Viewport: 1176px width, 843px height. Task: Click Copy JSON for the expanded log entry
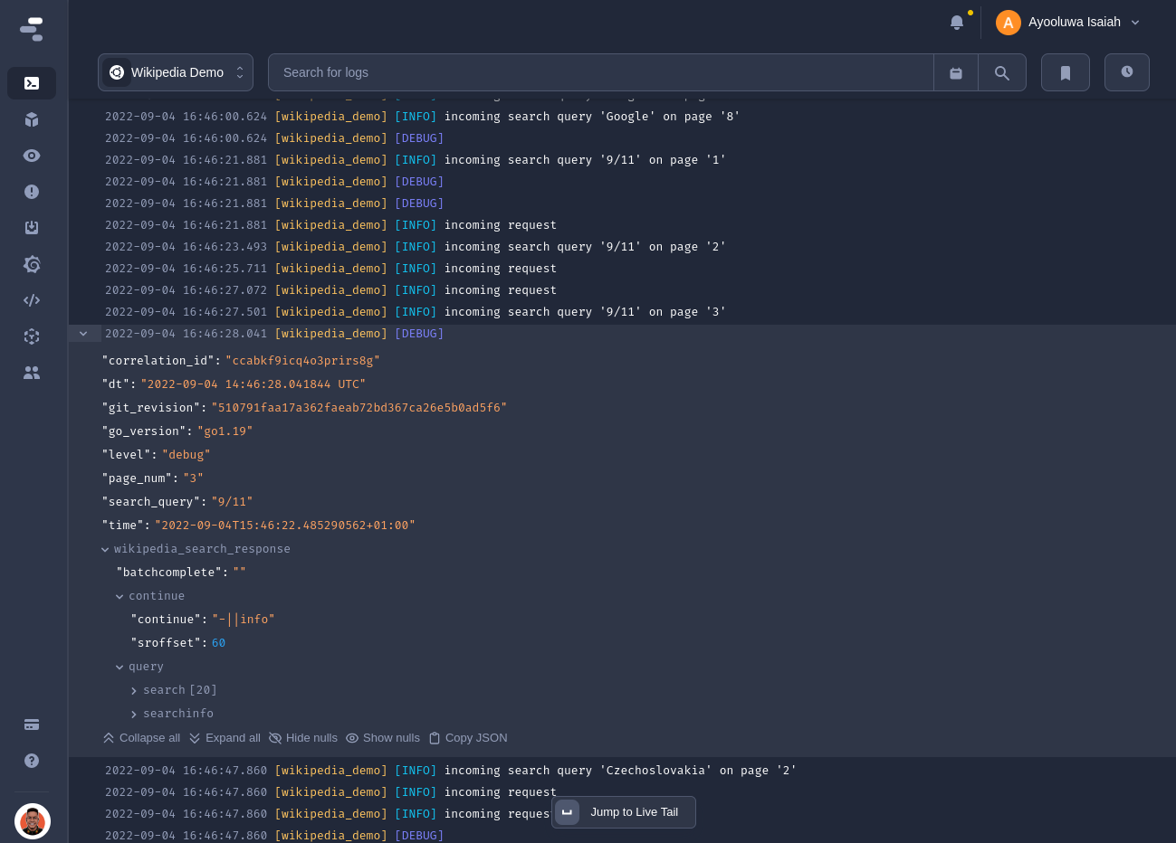pyautogui.click(x=468, y=738)
